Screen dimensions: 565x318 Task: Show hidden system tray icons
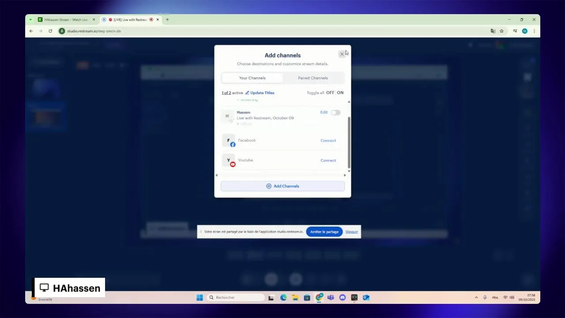click(476, 298)
